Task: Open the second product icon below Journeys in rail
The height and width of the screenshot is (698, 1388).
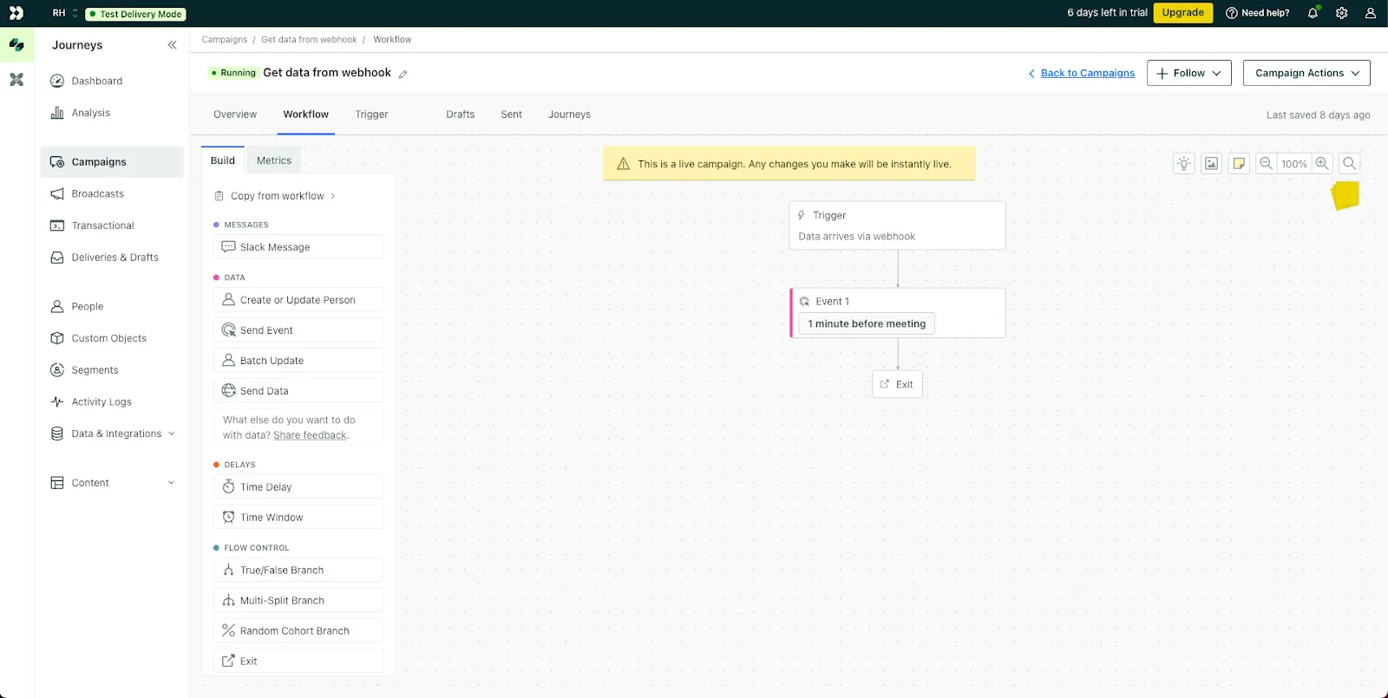Action: 16,80
